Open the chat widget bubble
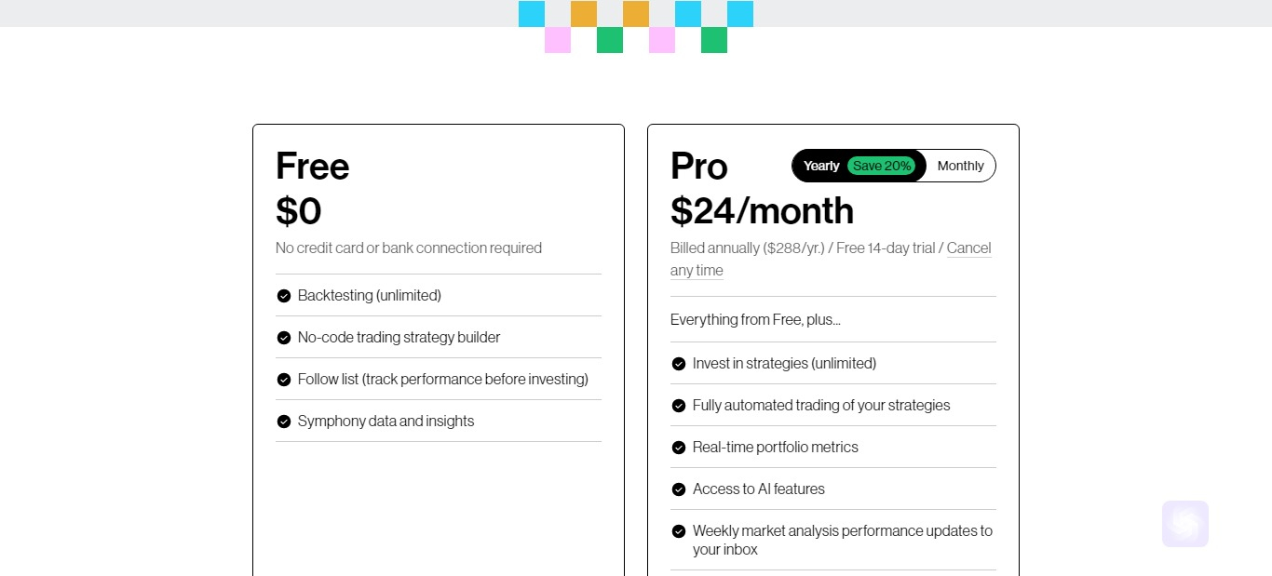This screenshot has height=576, width=1272. pyautogui.click(x=1185, y=524)
